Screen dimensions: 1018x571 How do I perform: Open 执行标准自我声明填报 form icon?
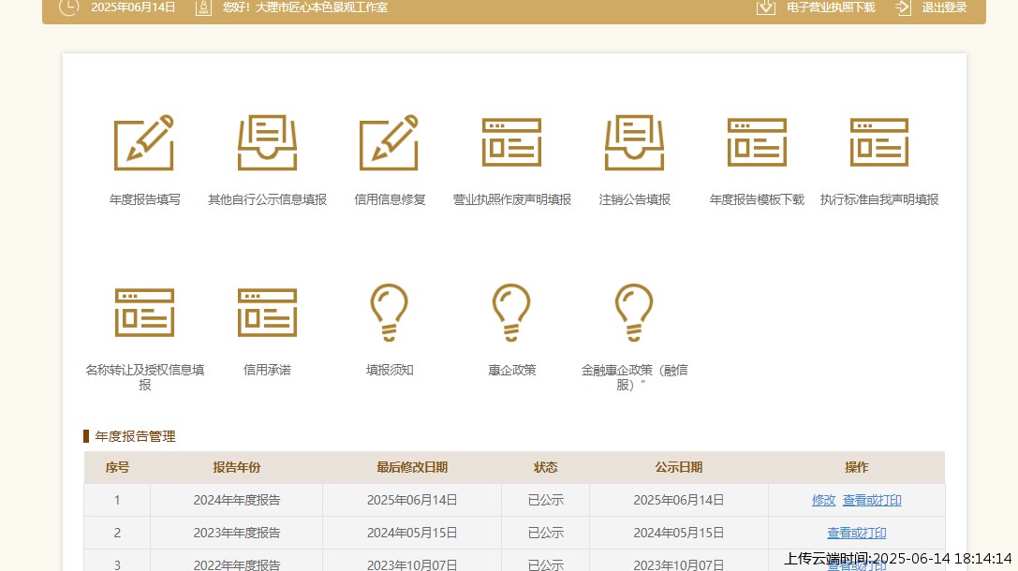pos(879,142)
